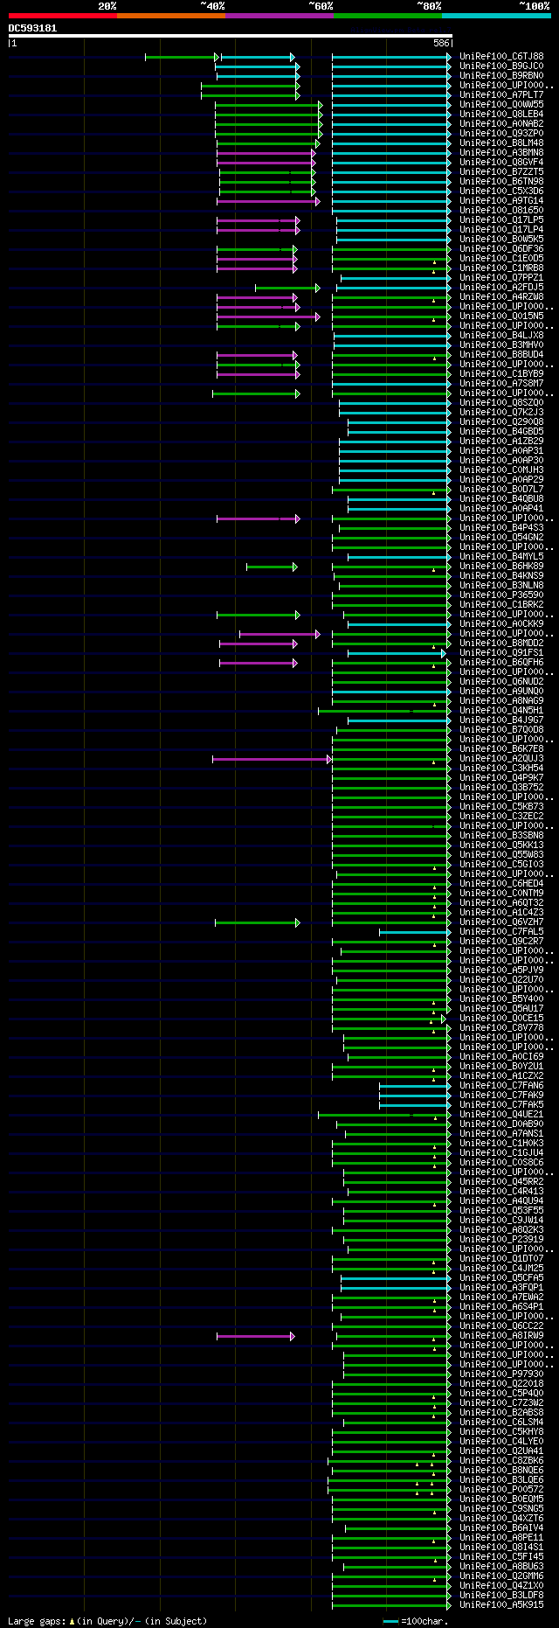Click UniRef100_P36590 entry name
The image size is (559, 1628).
coord(501,595)
